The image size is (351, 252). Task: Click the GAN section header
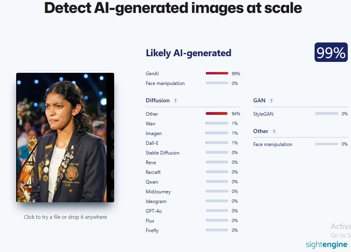259,100
